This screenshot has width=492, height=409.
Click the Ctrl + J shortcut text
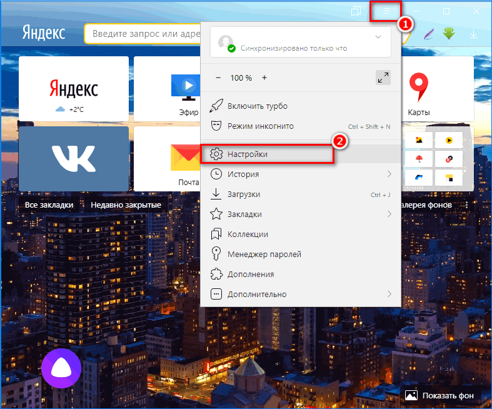380,195
